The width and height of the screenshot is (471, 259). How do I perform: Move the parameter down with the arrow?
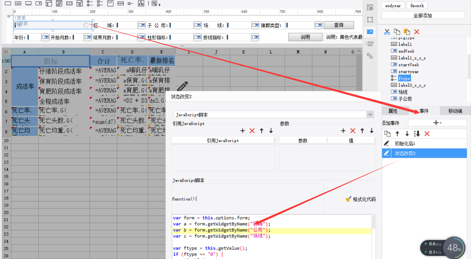pyautogui.click(x=372, y=131)
